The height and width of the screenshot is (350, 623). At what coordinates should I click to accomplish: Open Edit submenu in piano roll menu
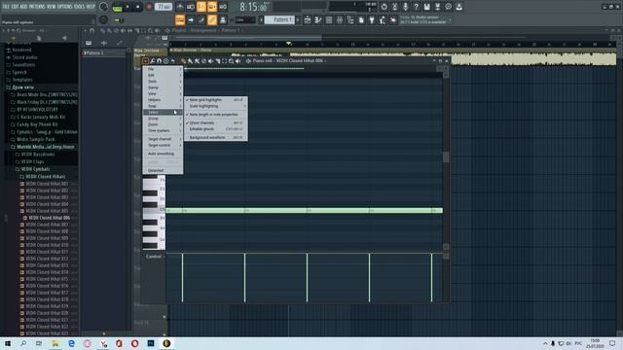tap(163, 76)
